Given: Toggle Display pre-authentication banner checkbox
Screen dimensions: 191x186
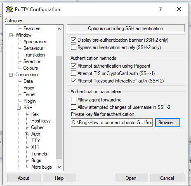Looking at the screenshot, I should tap(73, 40).
